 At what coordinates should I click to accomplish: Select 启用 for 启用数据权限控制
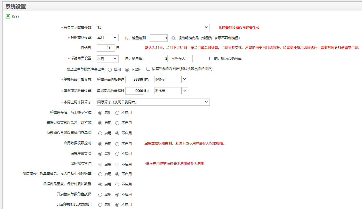coord(100,144)
